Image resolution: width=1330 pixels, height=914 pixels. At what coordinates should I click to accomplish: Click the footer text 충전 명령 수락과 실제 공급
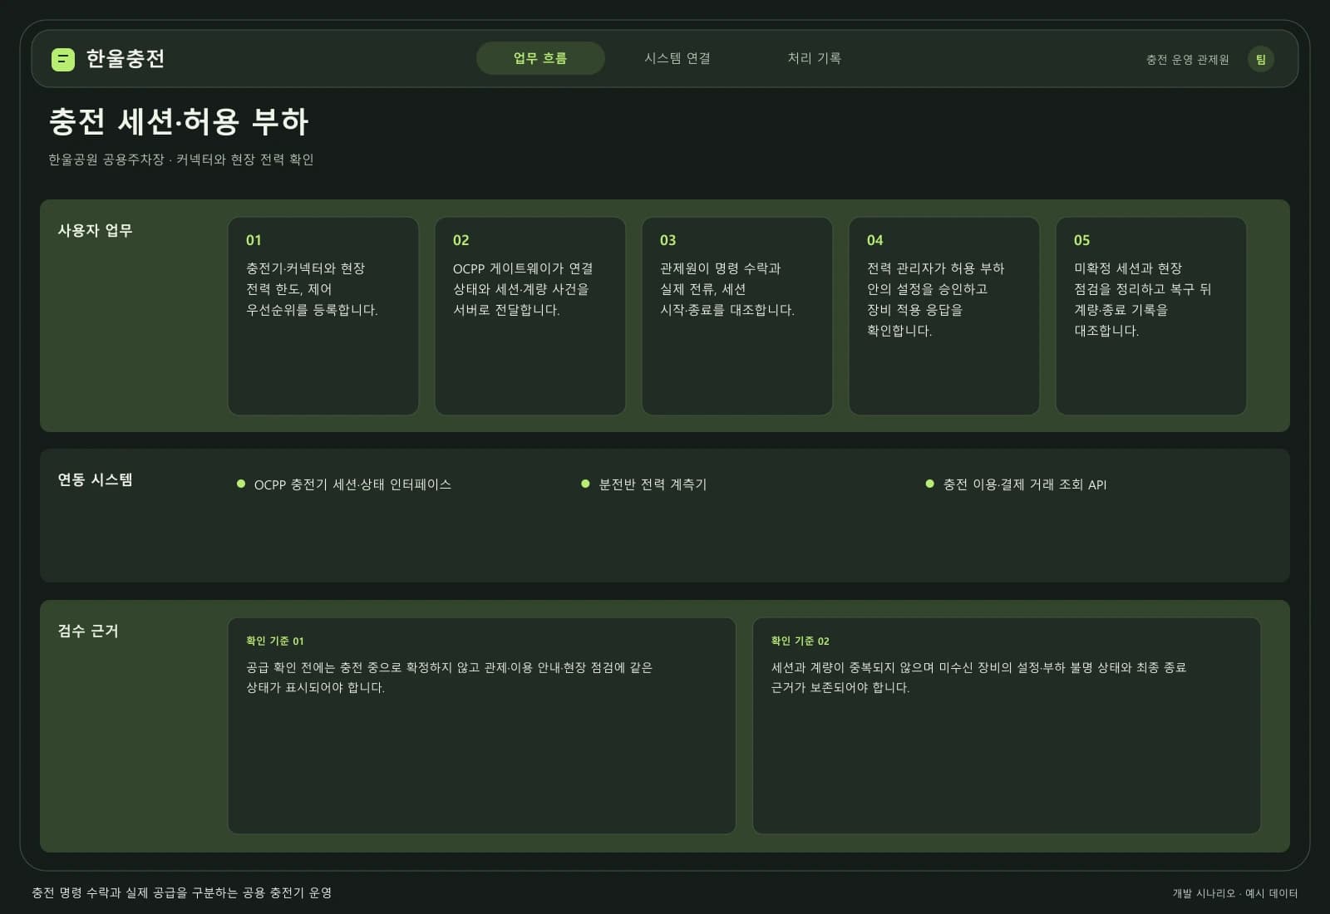pyautogui.click(x=182, y=892)
